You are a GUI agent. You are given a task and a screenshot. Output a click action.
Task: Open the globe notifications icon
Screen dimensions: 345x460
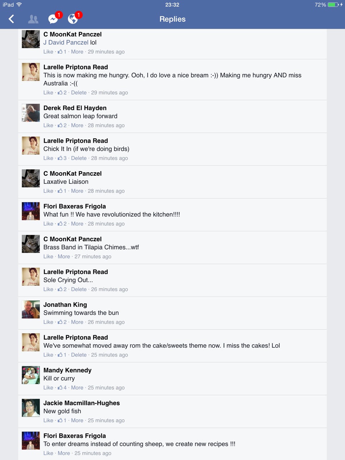(73, 19)
